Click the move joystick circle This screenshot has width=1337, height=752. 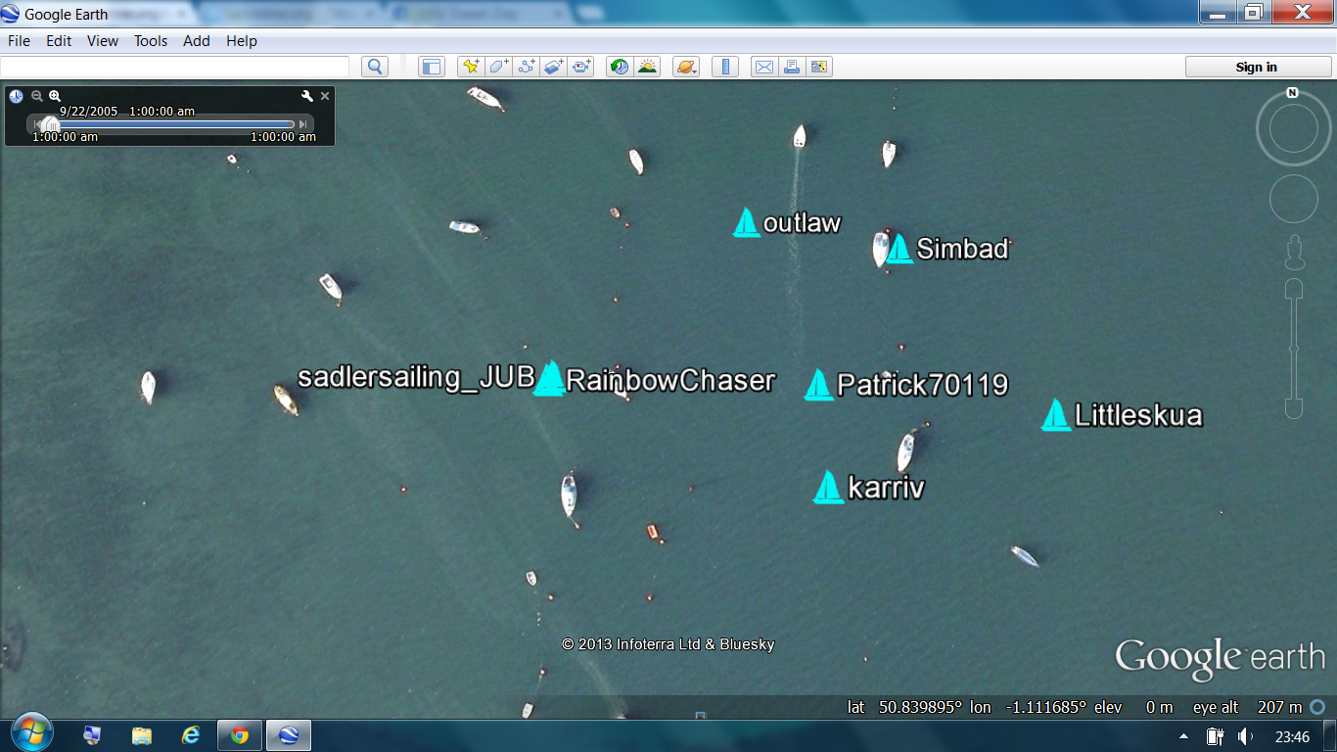pos(1293,200)
